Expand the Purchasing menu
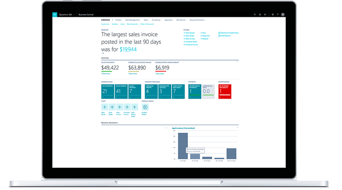 click(157, 20)
